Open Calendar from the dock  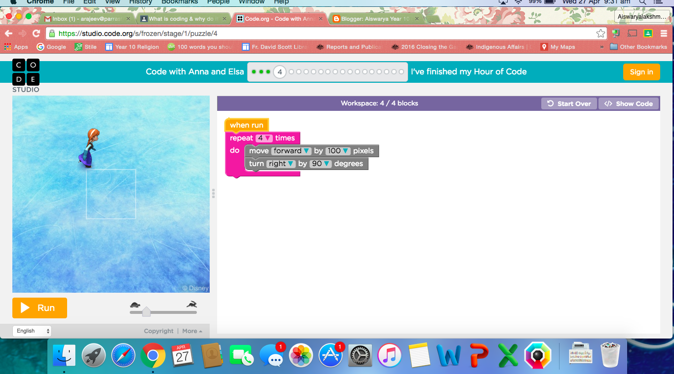coord(183,355)
